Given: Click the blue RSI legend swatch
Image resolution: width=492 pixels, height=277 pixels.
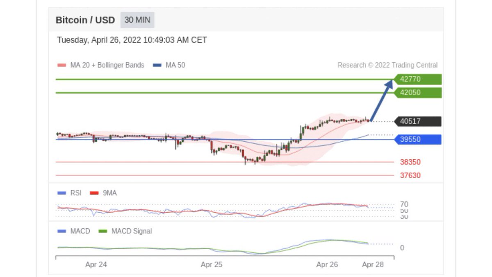Looking at the screenshot, I should point(61,193).
